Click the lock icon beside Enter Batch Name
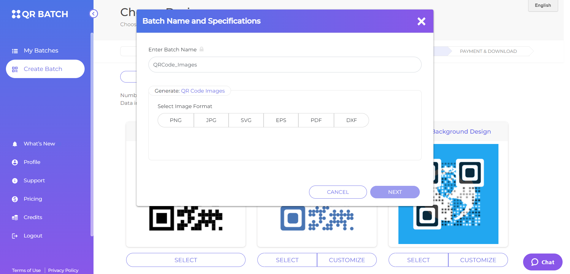Image resolution: width=570 pixels, height=274 pixels. (x=202, y=49)
